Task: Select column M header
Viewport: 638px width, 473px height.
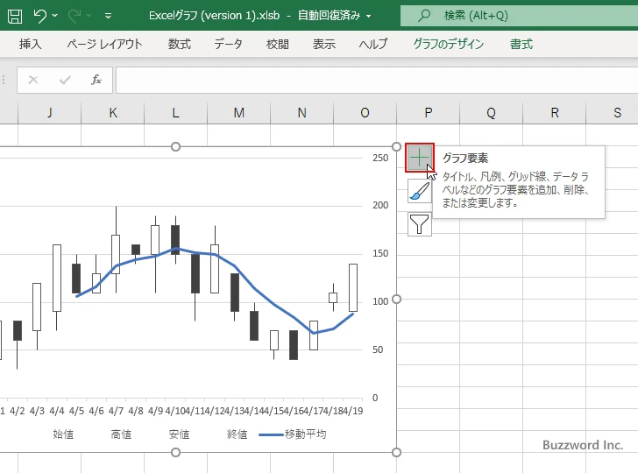Action: click(x=239, y=113)
